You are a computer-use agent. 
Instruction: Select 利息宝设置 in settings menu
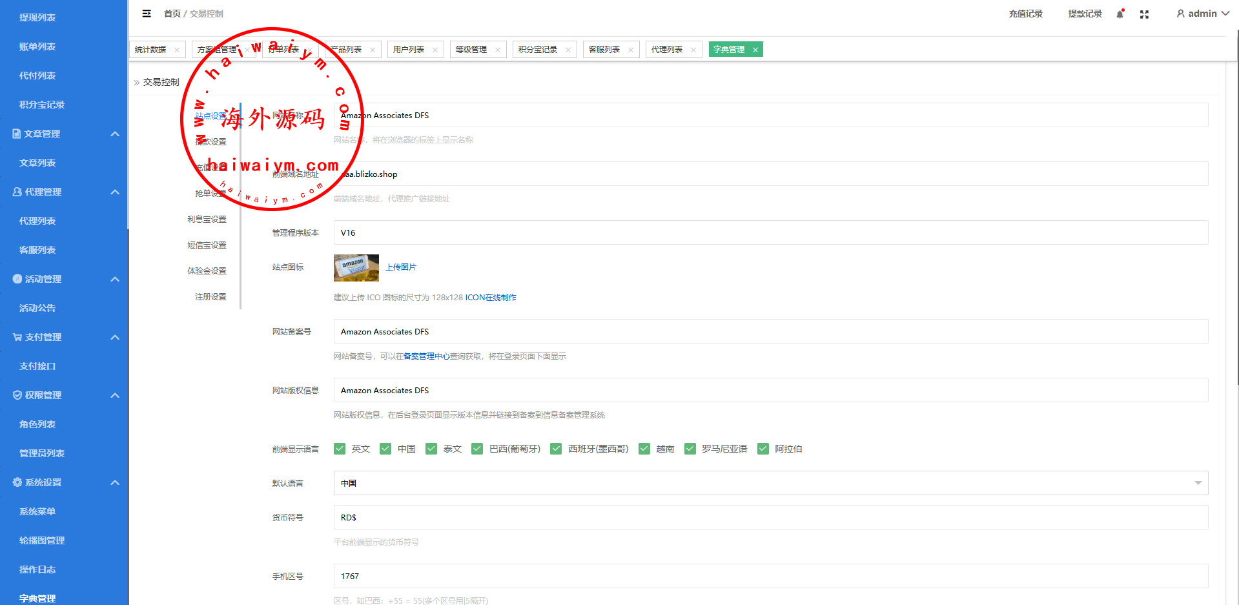207,220
